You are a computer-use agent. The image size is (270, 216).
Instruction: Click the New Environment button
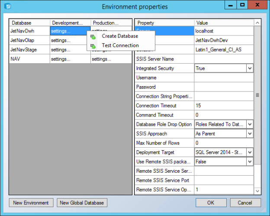pyautogui.click(x=31, y=203)
